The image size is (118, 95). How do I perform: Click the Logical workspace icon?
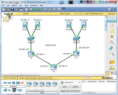tap(6, 19)
